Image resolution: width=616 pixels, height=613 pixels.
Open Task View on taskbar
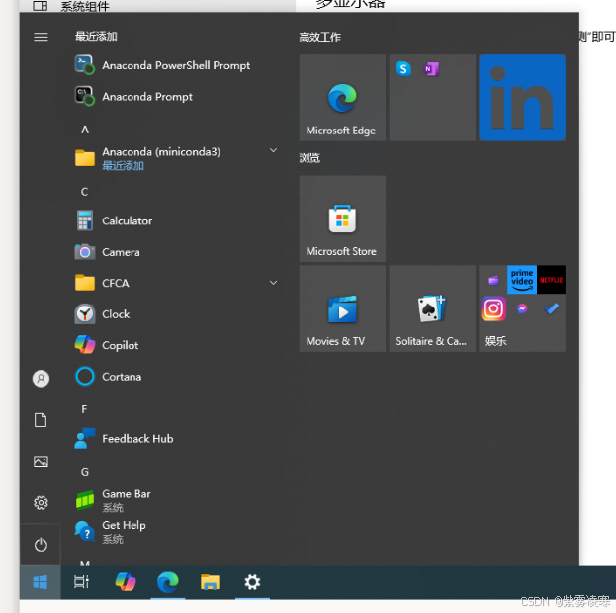[82, 582]
